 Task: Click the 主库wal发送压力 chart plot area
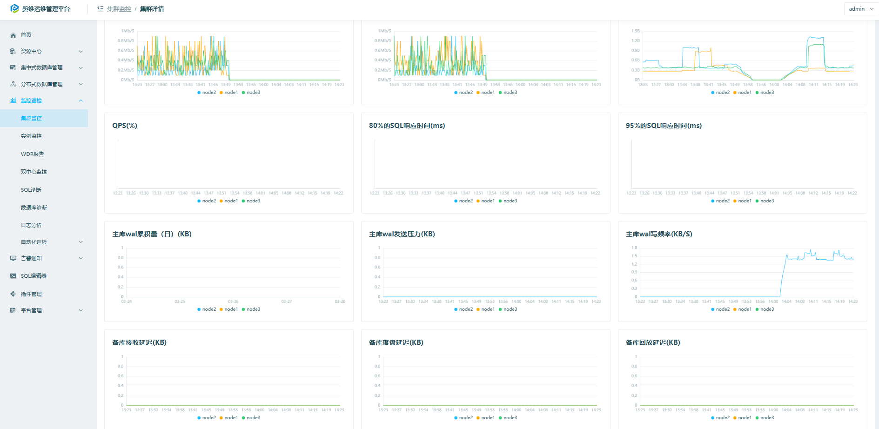coord(490,272)
